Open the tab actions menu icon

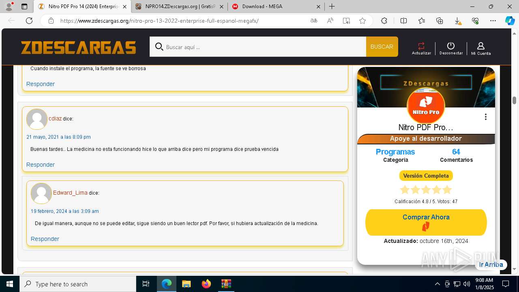click(24, 6)
